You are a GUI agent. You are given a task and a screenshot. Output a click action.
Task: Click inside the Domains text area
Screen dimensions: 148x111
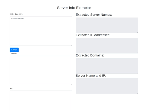[41, 70]
